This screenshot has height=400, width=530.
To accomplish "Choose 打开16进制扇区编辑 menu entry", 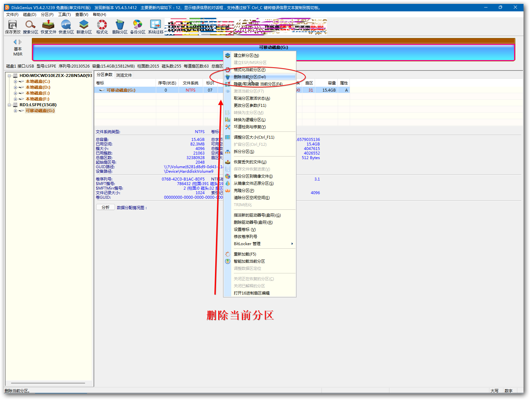I will (x=260, y=293).
